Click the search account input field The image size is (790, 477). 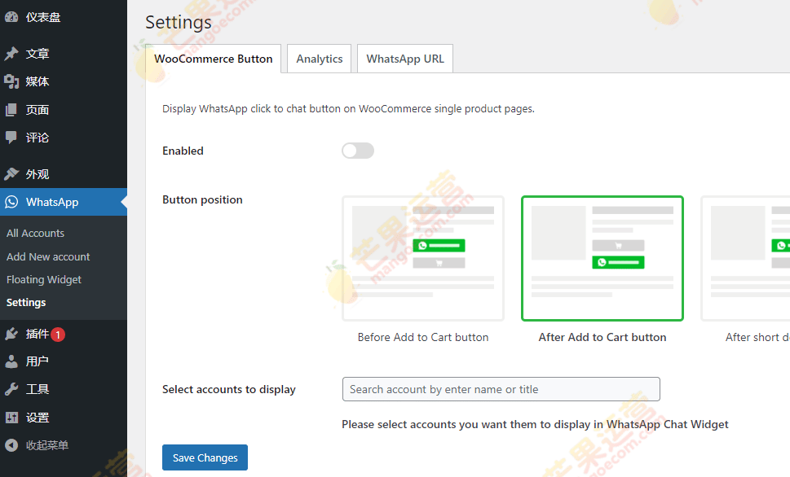(501, 389)
